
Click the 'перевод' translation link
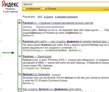[x=56, y=75]
